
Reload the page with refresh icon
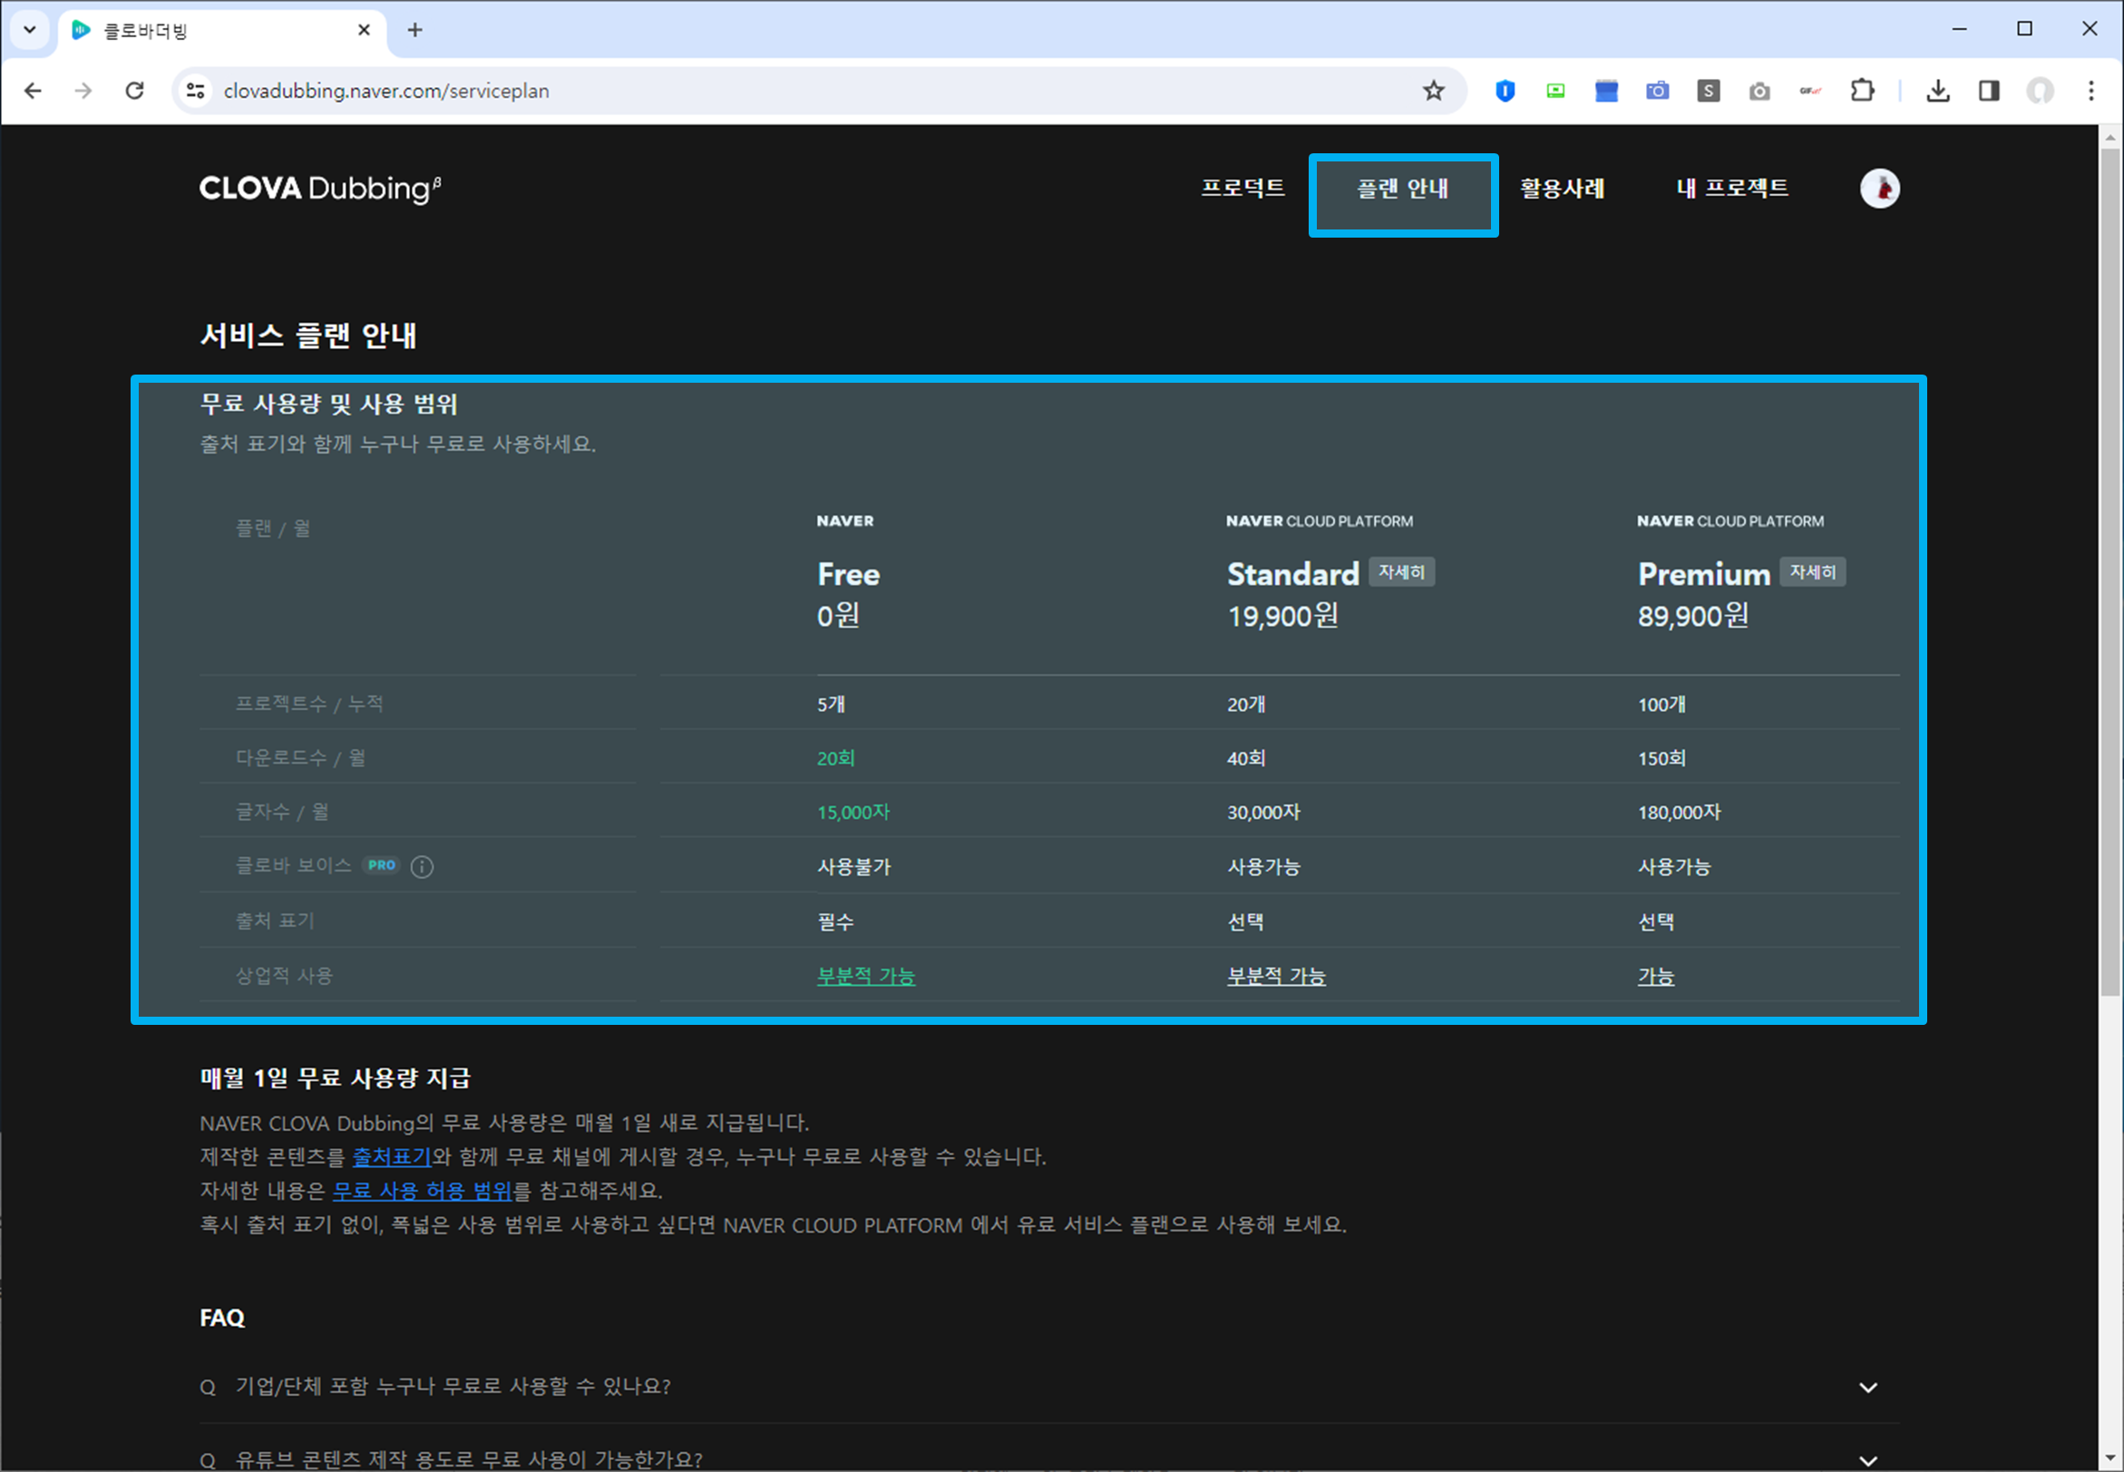pyautogui.click(x=134, y=91)
